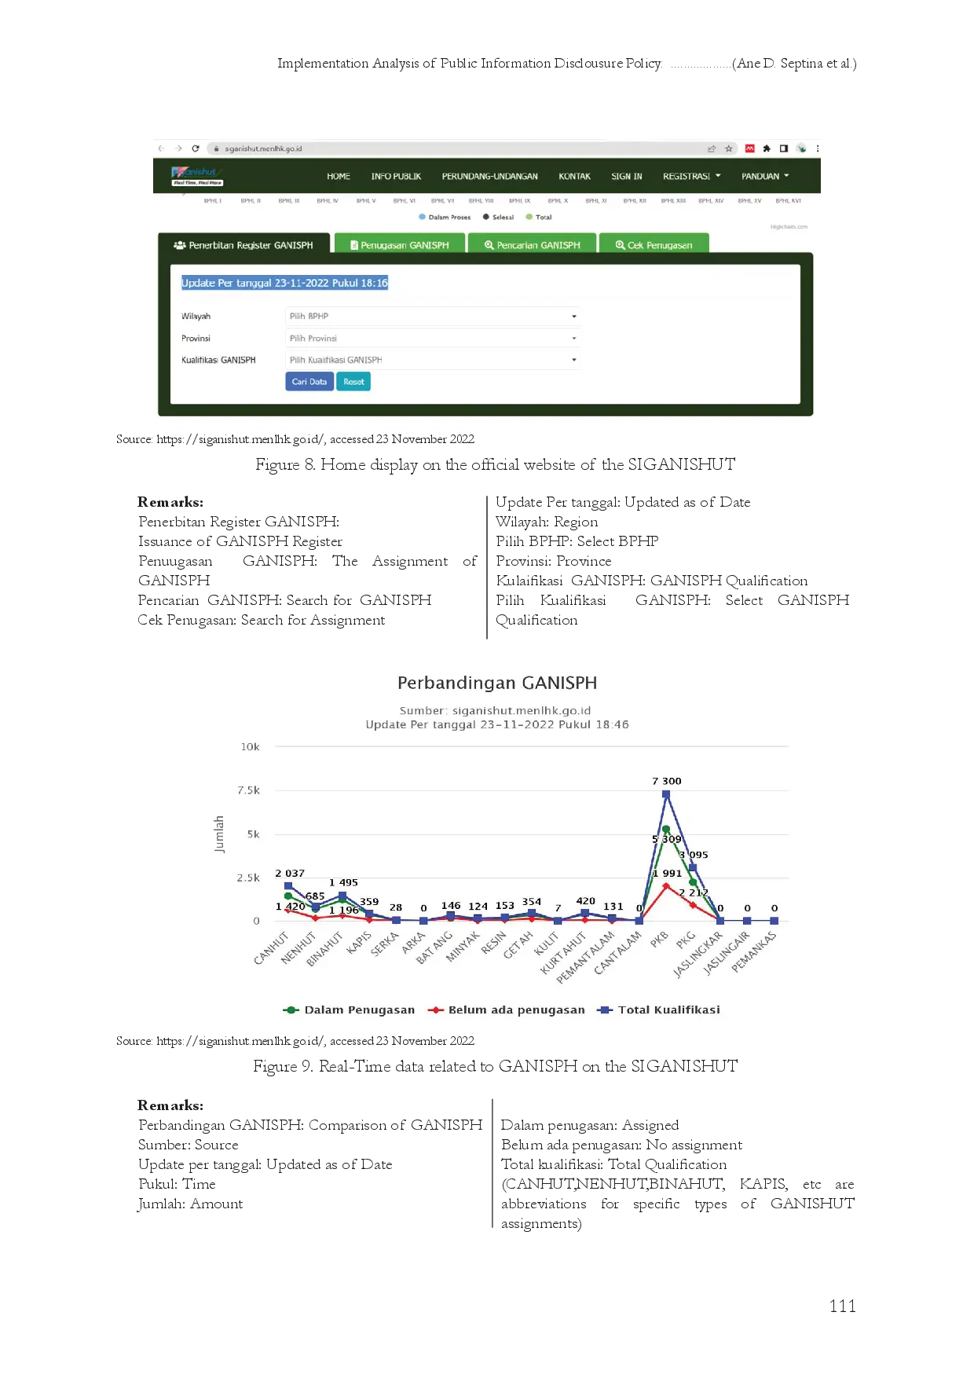Screen dimensions: 974x1378
Task: Click the share page icon in address bar
Action: (x=712, y=148)
